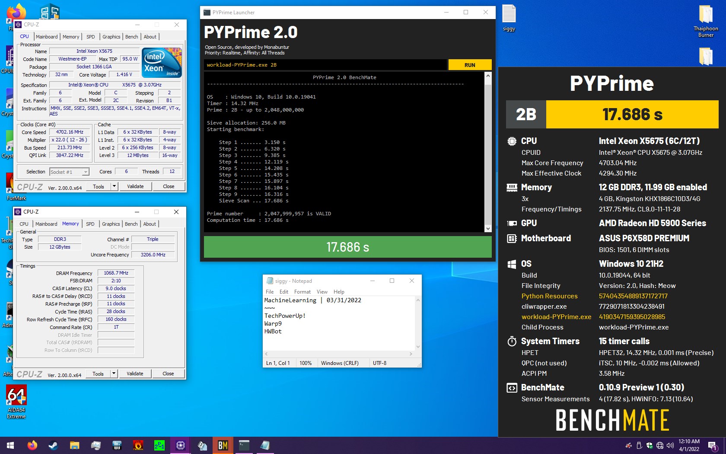
Task: Click the Motherboard icon in BenchMate panel
Action: [x=512, y=238]
